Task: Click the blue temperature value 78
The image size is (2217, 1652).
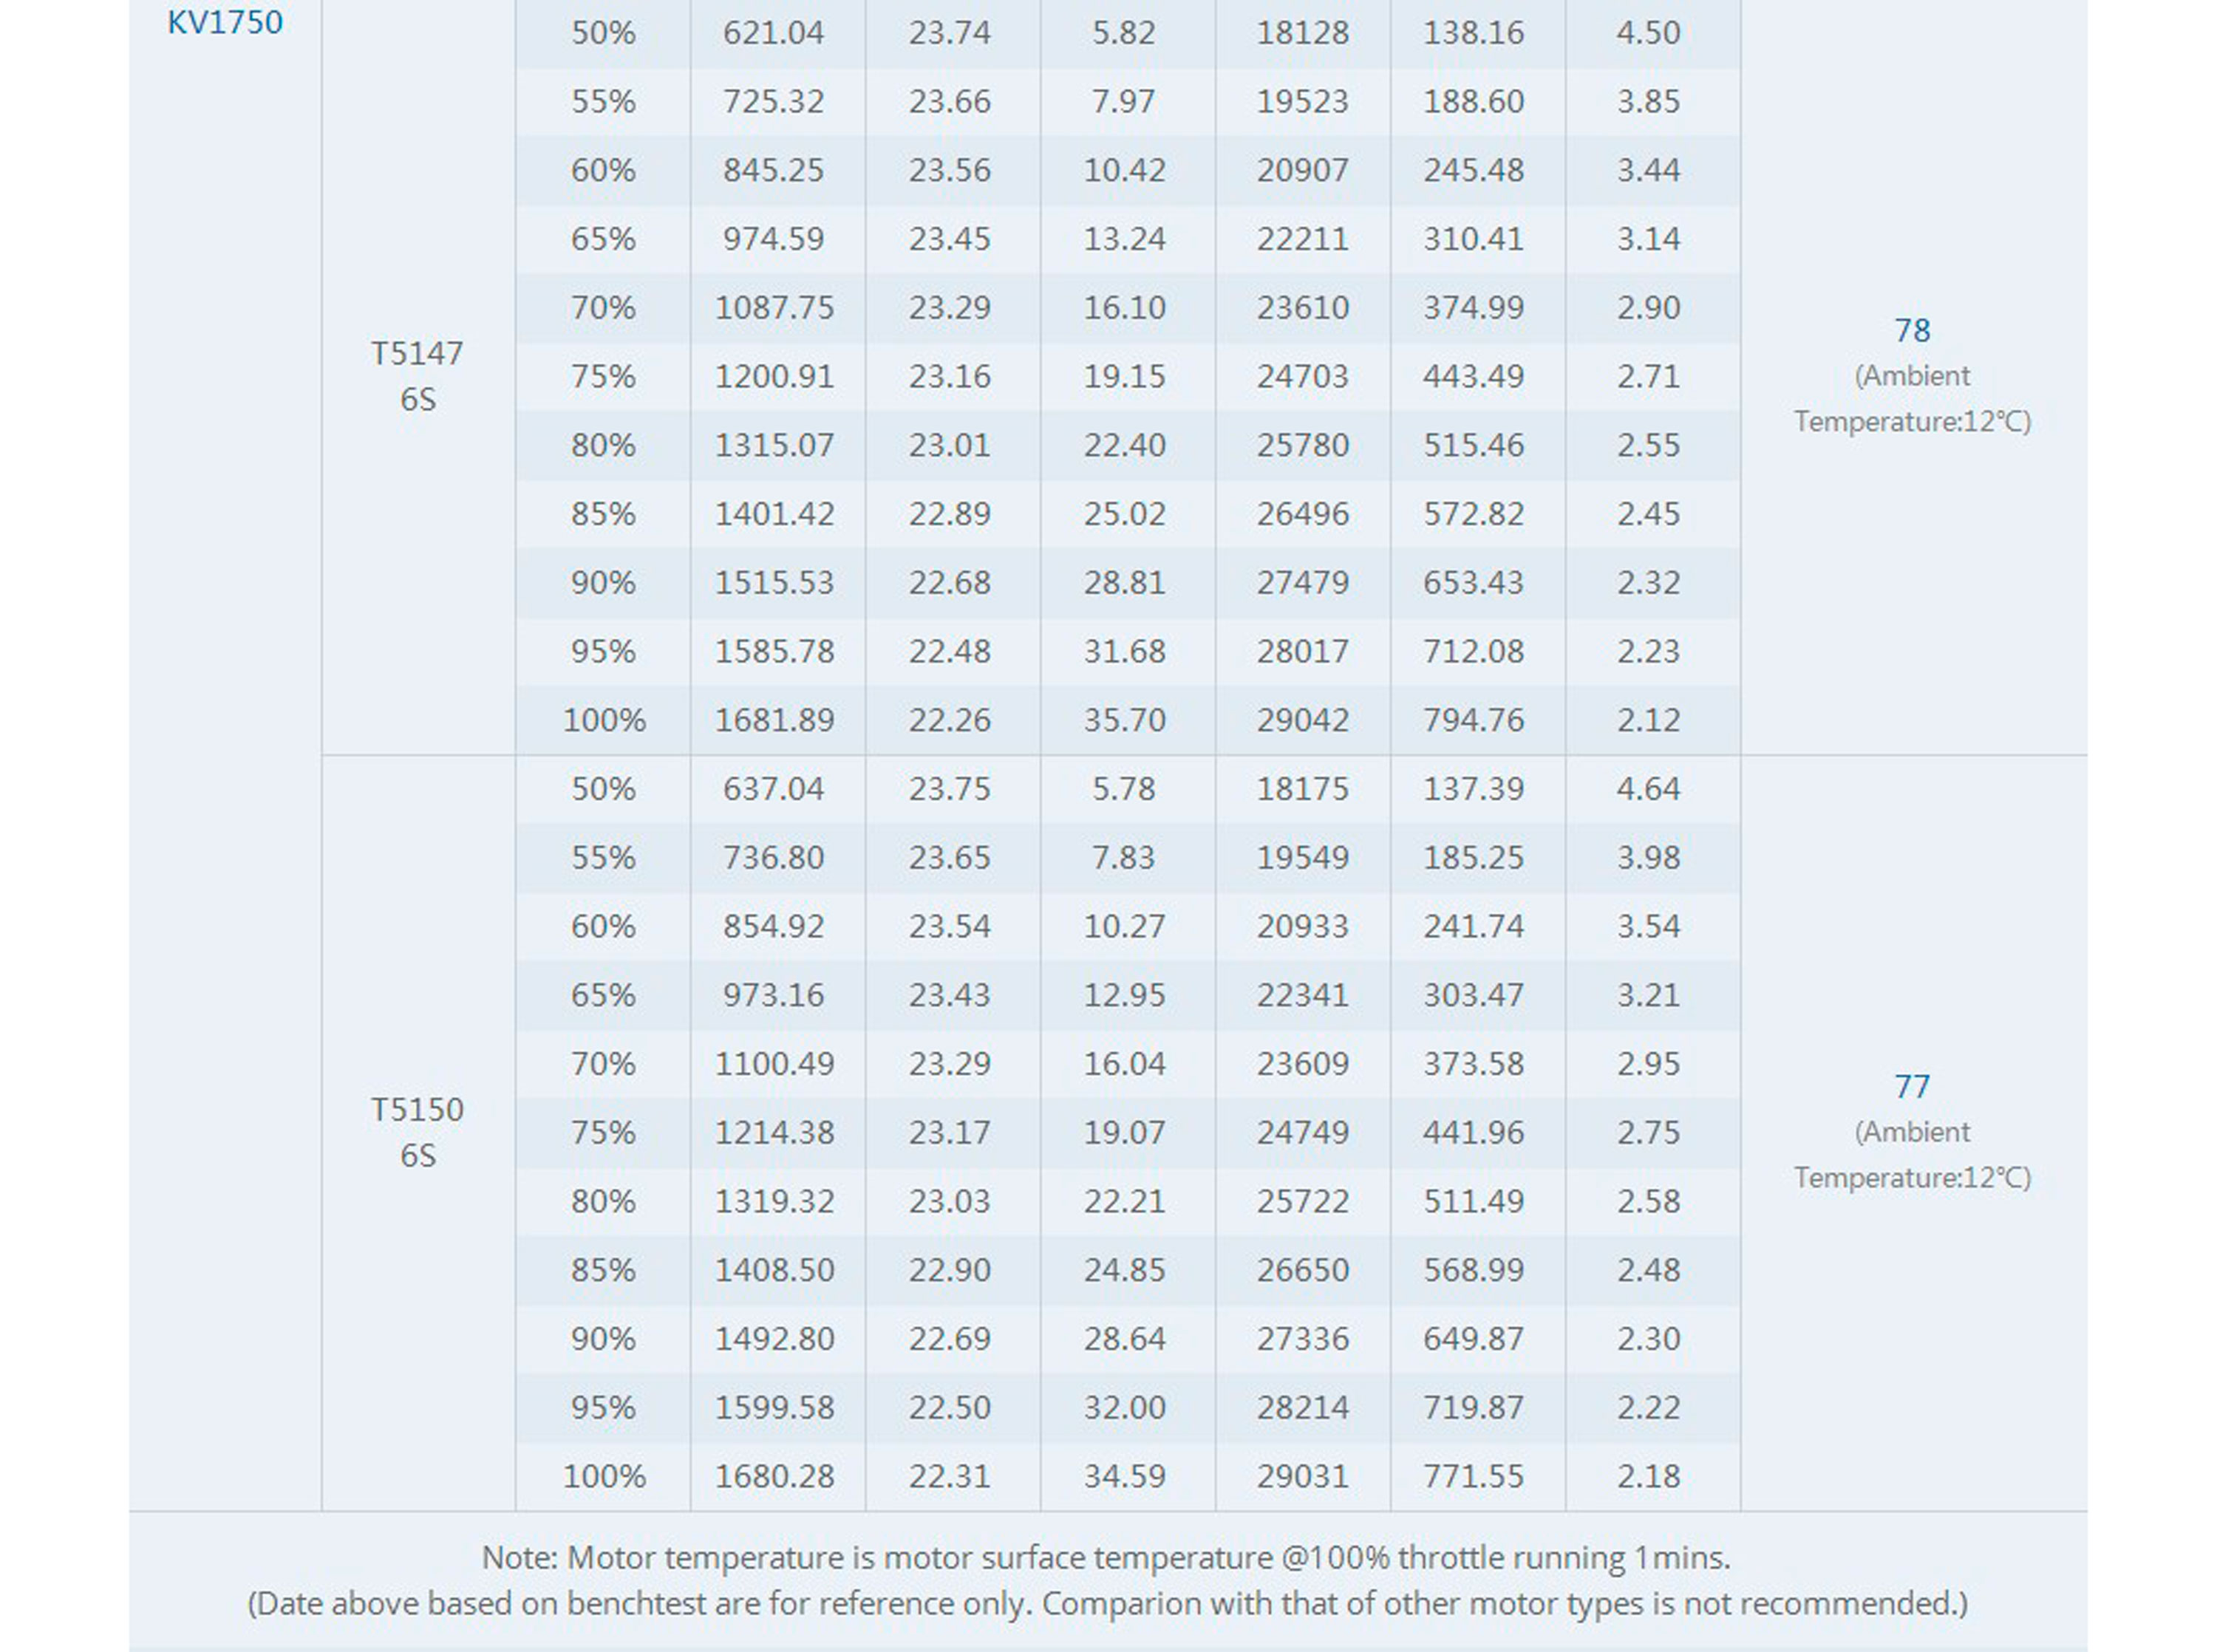Action: [1912, 330]
